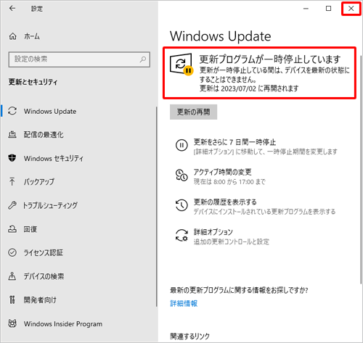
Task: Open 詳細オプション link
Action: pyautogui.click(x=213, y=232)
